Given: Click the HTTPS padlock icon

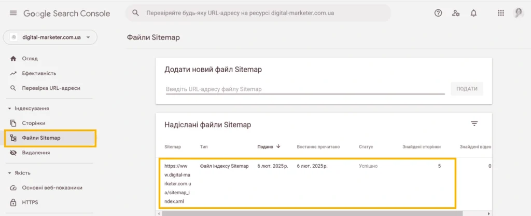Looking at the screenshot, I should click(x=13, y=203).
